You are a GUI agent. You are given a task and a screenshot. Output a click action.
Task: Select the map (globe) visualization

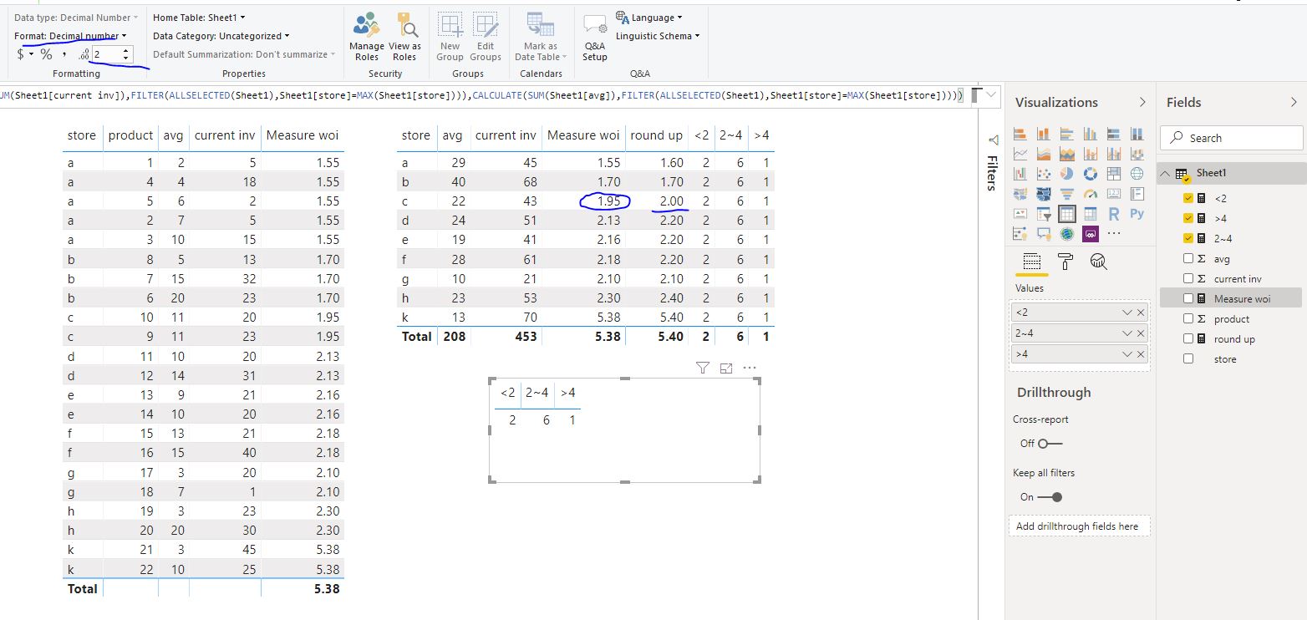click(1137, 174)
